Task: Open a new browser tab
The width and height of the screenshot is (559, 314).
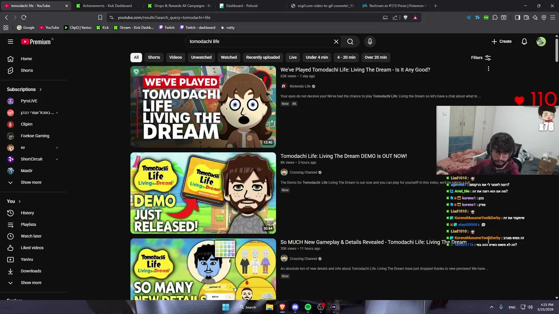Action: pyautogui.click(x=435, y=6)
